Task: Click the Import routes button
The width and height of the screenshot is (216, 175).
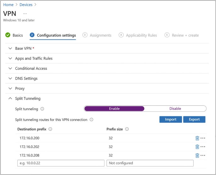Action: (170, 119)
